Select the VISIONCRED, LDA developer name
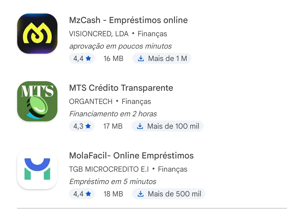 click(x=99, y=34)
